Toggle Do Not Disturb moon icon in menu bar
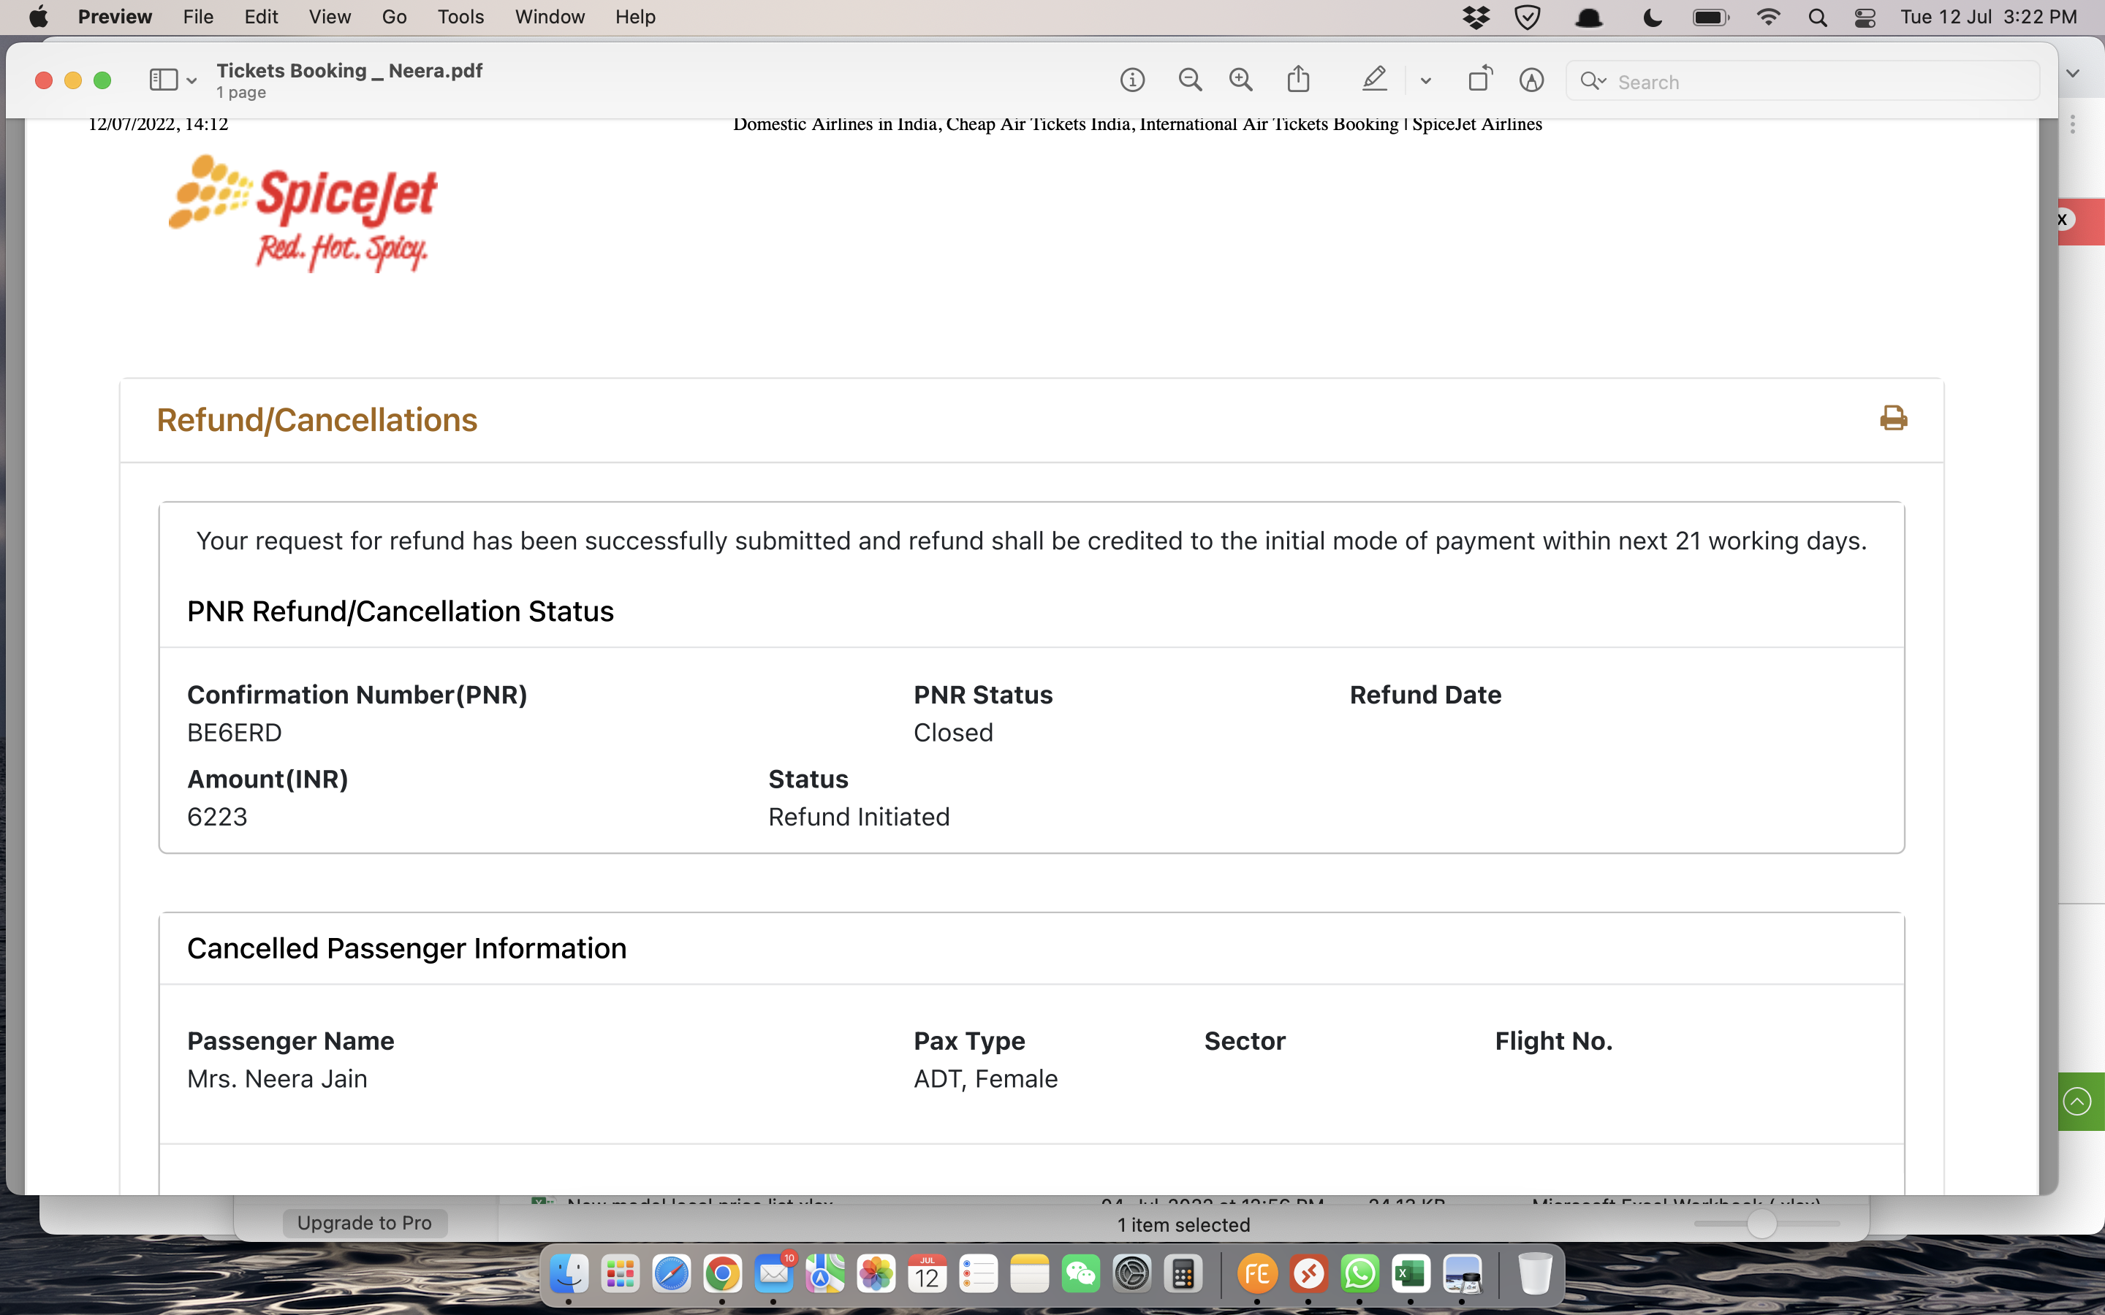 coord(1653,18)
